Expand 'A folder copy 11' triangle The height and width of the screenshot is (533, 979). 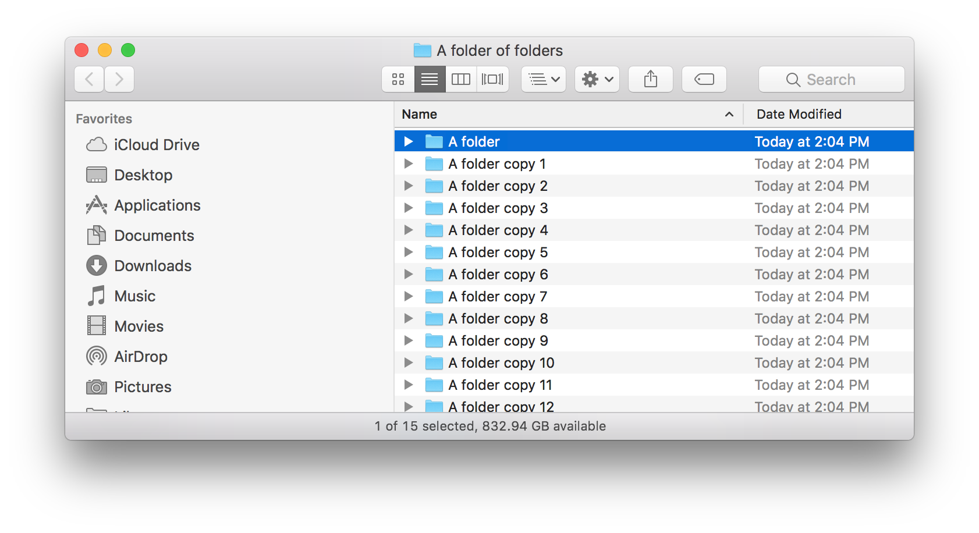click(409, 385)
